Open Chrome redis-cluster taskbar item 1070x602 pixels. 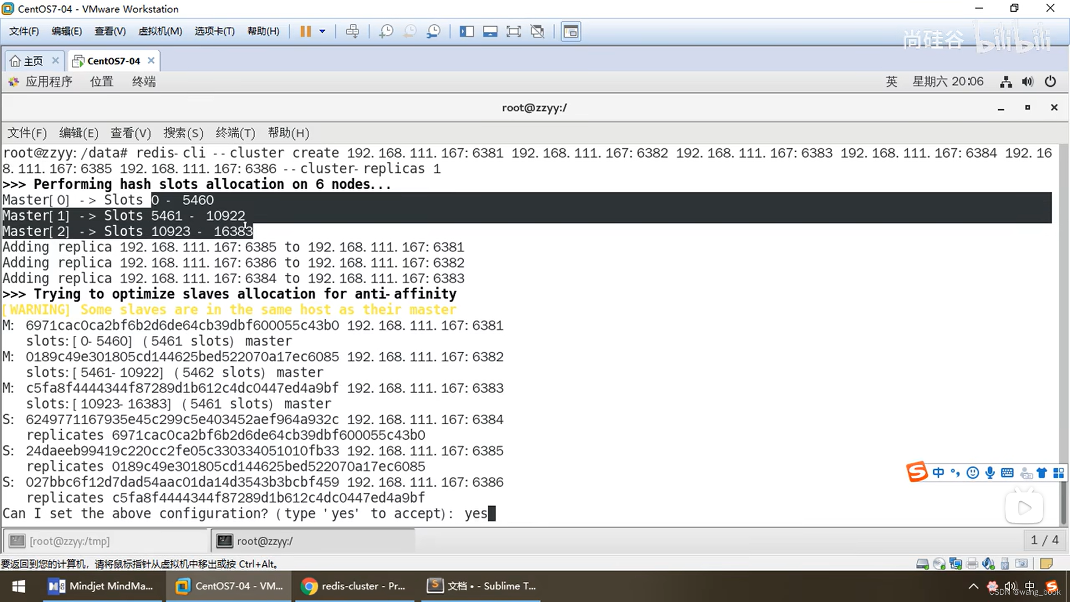pos(353,586)
